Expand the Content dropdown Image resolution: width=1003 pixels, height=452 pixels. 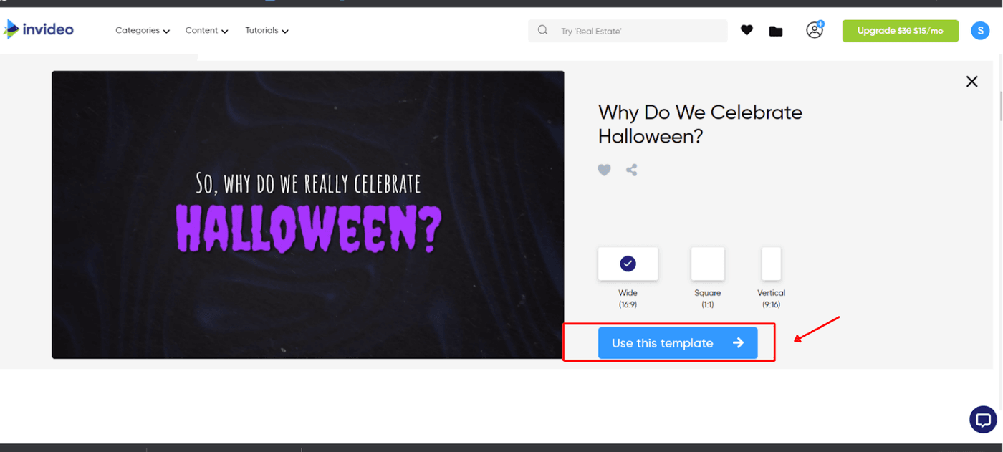coord(206,31)
